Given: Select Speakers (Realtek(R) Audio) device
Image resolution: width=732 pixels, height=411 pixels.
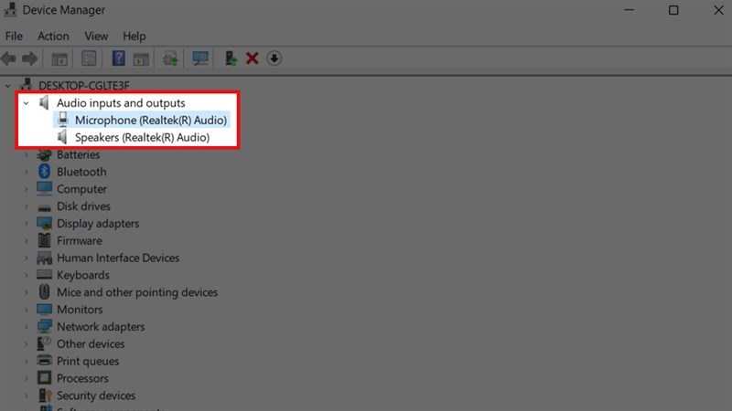Looking at the screenshot, I should coord(143,138).
